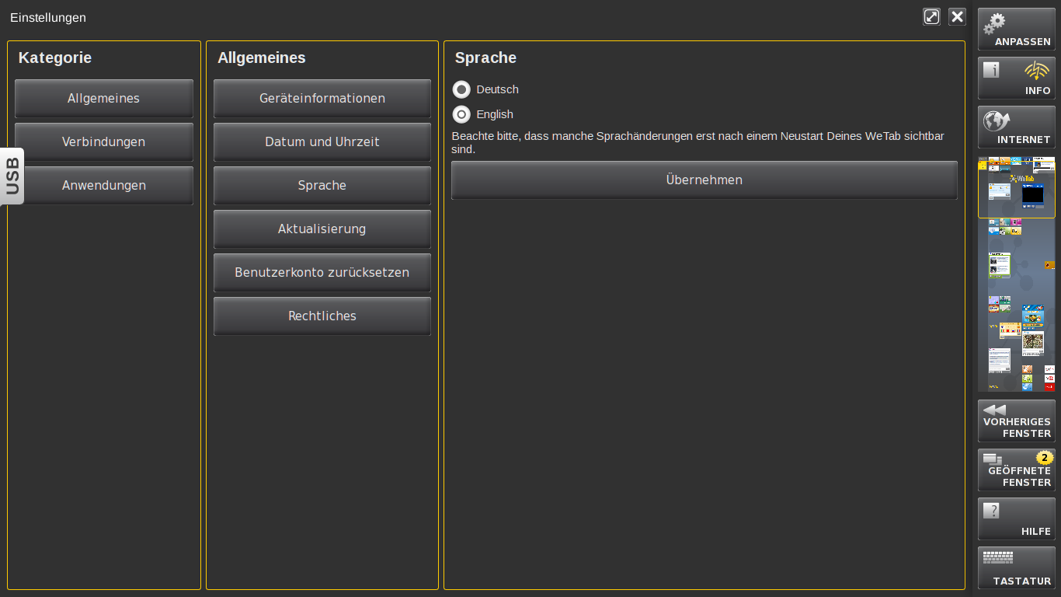Open the Internet globe icon
Screen dimensions: 1061x597
(x=996, y=121)
